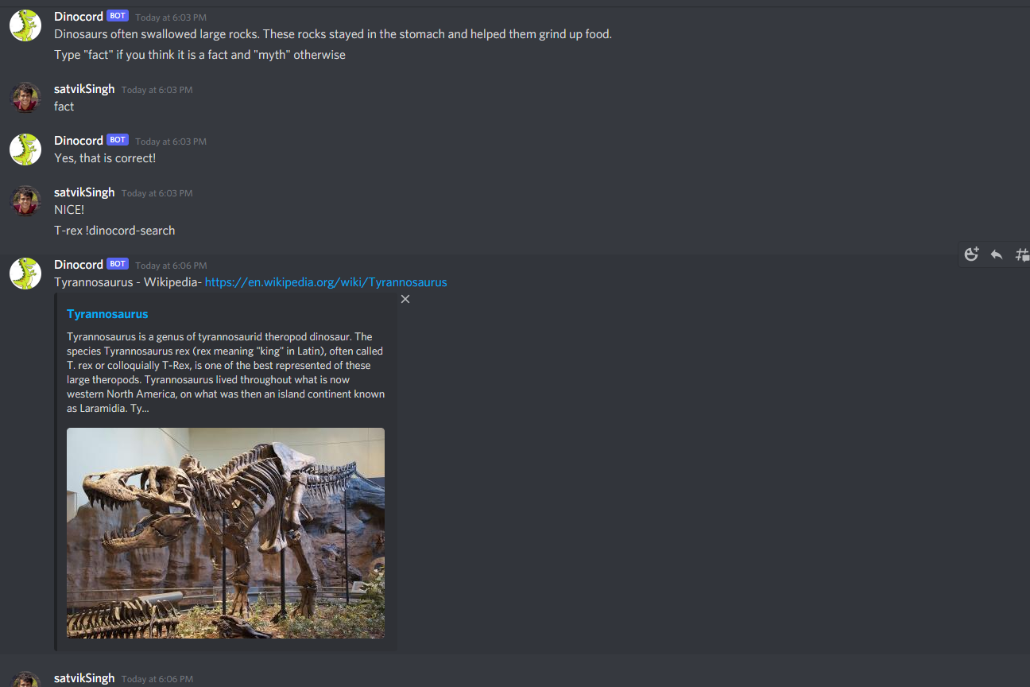Image resolution: width=1030 pixels, height=687 pixels.
Task: Click the reply arrow icon
Action: tap(997, 254)
